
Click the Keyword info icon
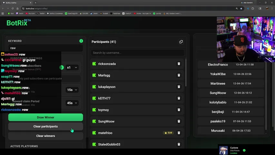pyautogui.click(x=81, y=41)
